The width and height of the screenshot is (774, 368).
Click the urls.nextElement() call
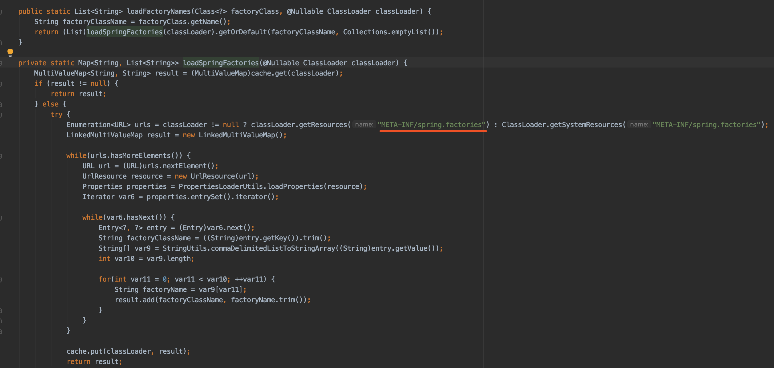click(x=178, y=166)
